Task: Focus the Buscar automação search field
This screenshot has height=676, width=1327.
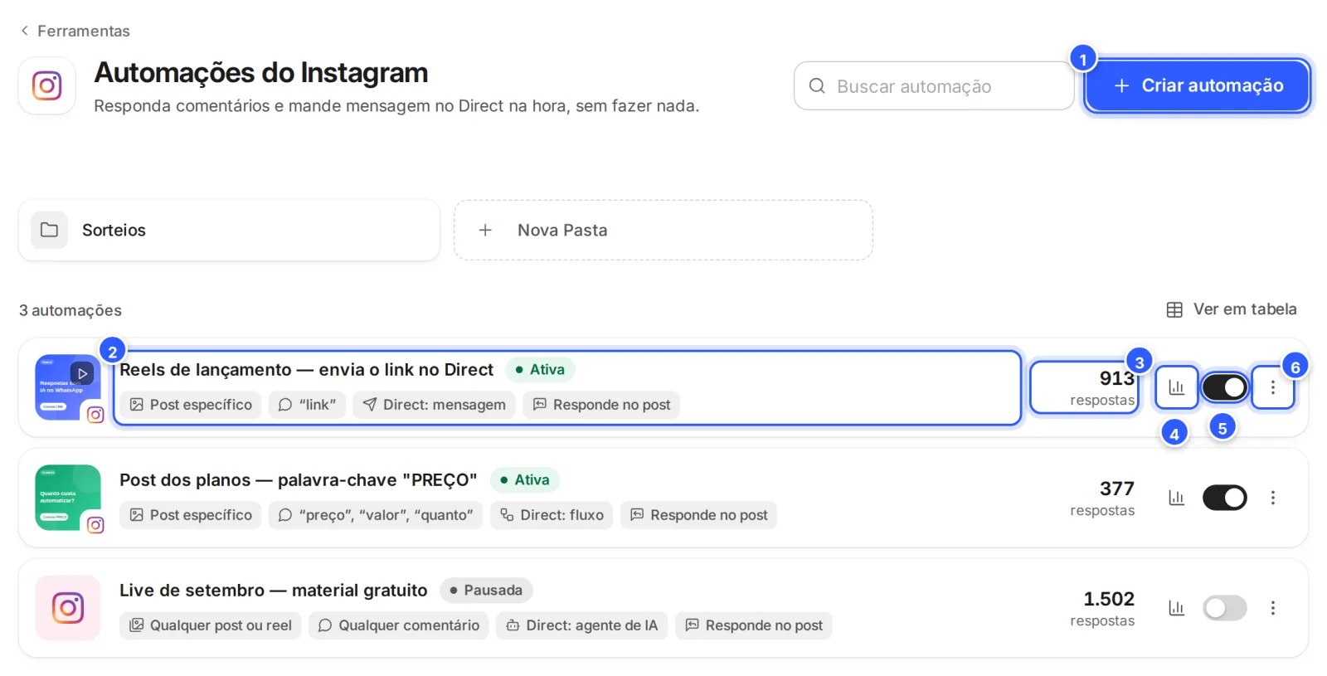Action: (934, 85)
